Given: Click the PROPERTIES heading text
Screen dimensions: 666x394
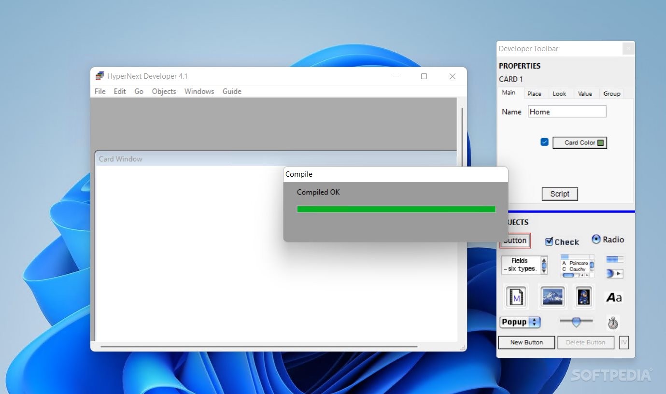Looking at the screenshot, I should tap(520, 66).
